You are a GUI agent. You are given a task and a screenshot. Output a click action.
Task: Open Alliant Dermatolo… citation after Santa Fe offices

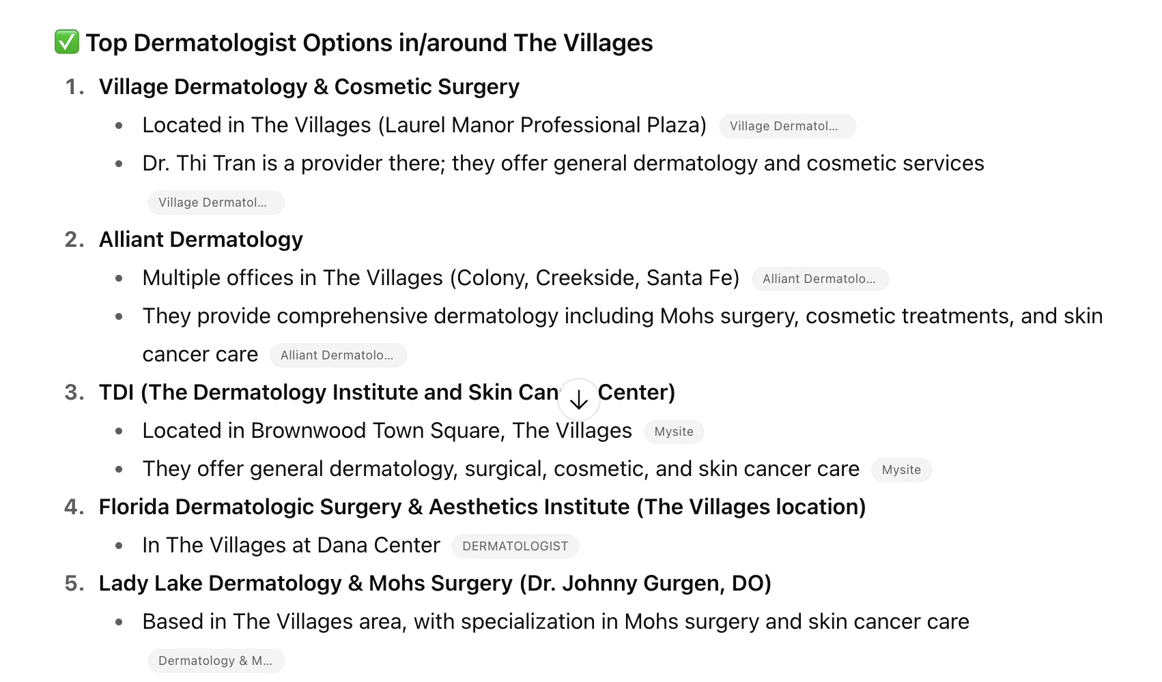[x=820, y=279]
